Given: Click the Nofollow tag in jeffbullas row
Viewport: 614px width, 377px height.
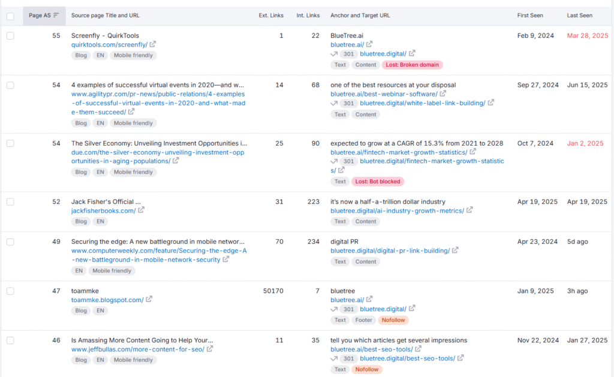Looking at the screenshot, I should click(x=366, y=369).
